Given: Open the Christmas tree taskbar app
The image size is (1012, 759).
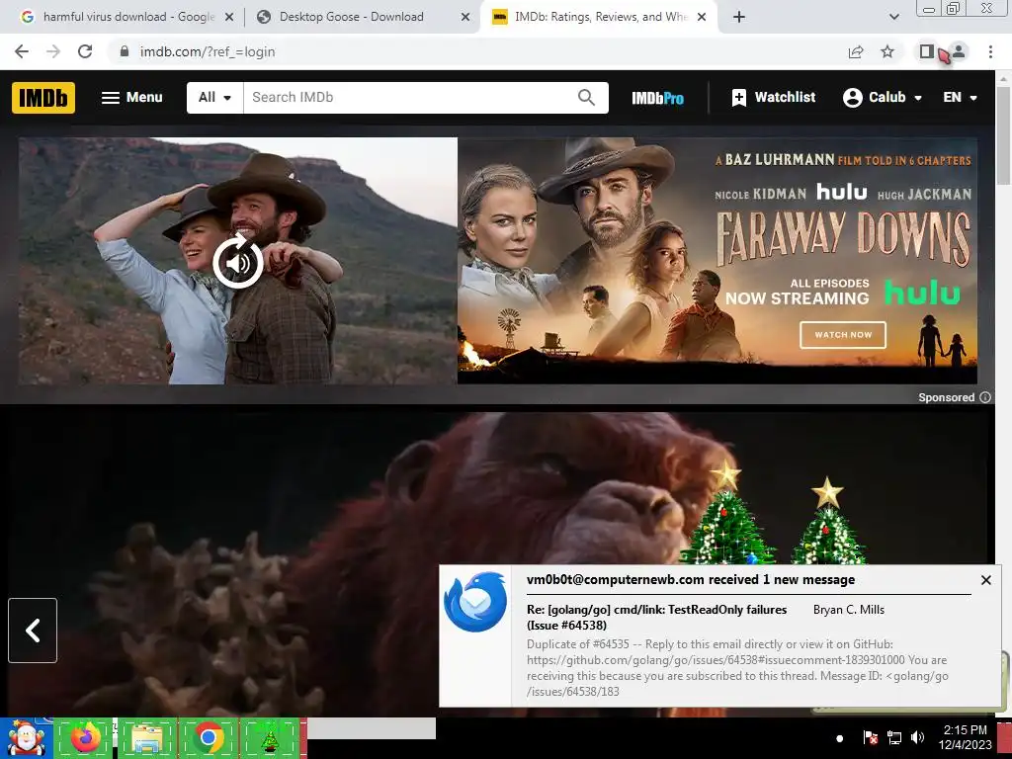Looking at the screenshot, I should [x=270, y=738].
